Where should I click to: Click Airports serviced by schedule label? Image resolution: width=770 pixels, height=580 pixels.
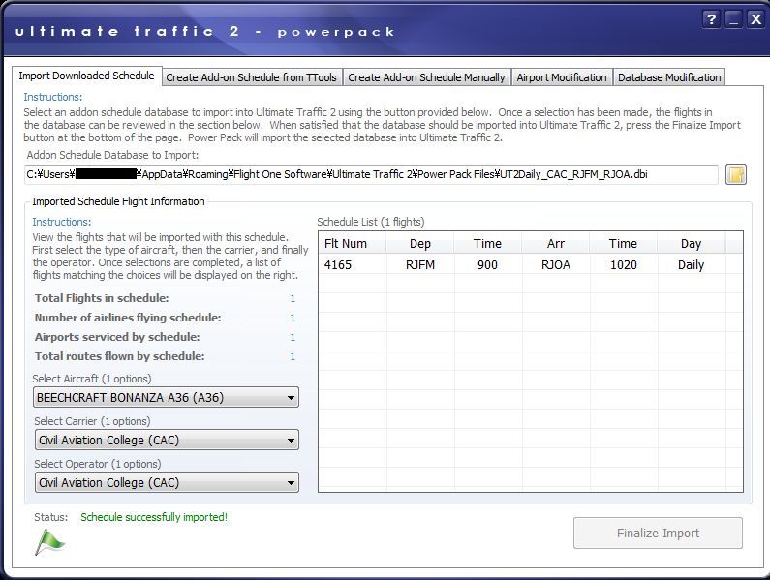117,337
